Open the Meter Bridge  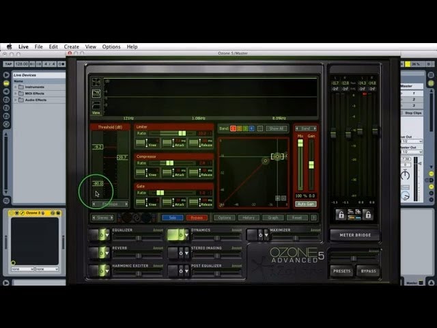pos(355,235)
